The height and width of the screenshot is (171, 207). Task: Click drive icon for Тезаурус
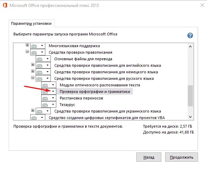(x=45, y=105)
